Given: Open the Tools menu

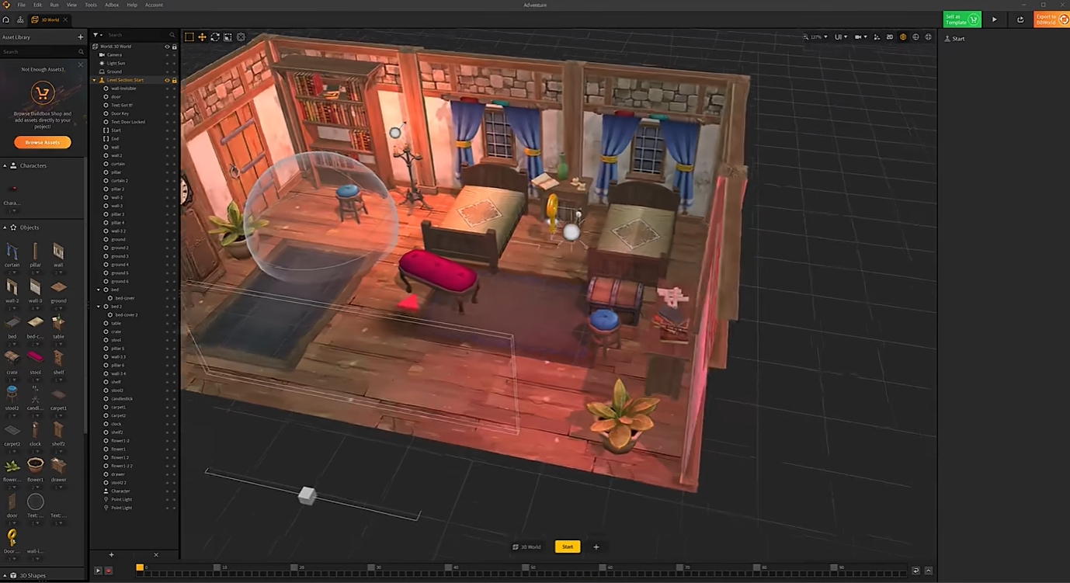Looking at the screenshot, I should 91,5.
